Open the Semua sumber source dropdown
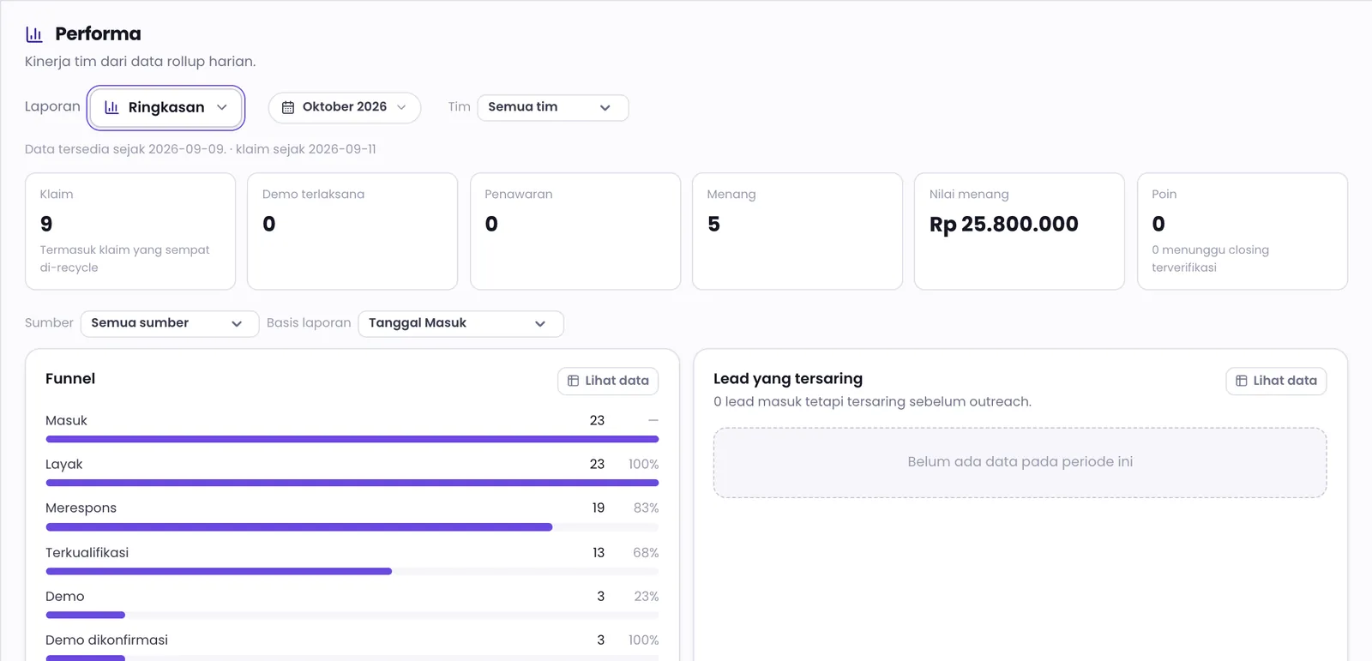 pos(170,323)
